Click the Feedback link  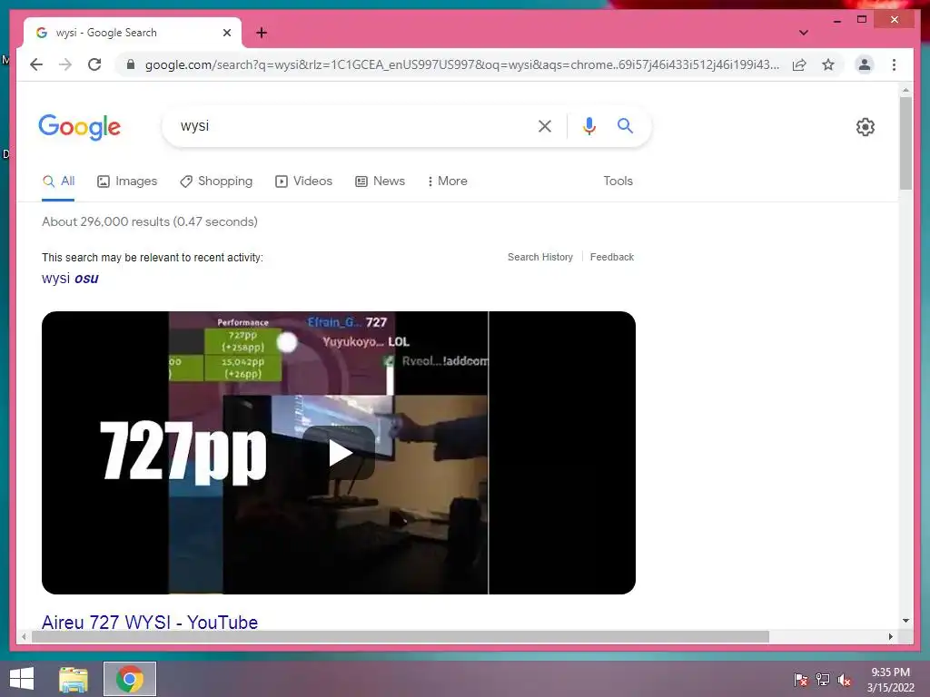612,257
